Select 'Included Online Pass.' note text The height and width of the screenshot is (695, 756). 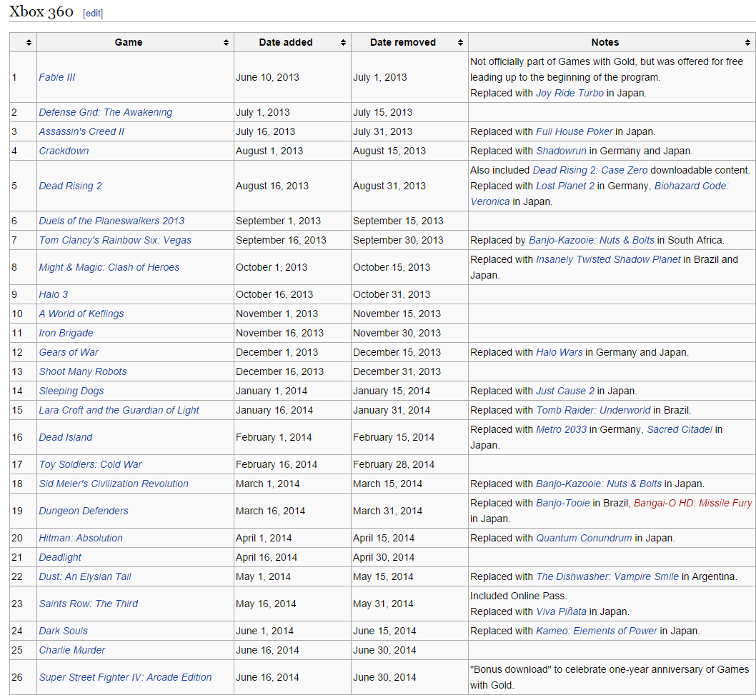[x=518, y=596]
